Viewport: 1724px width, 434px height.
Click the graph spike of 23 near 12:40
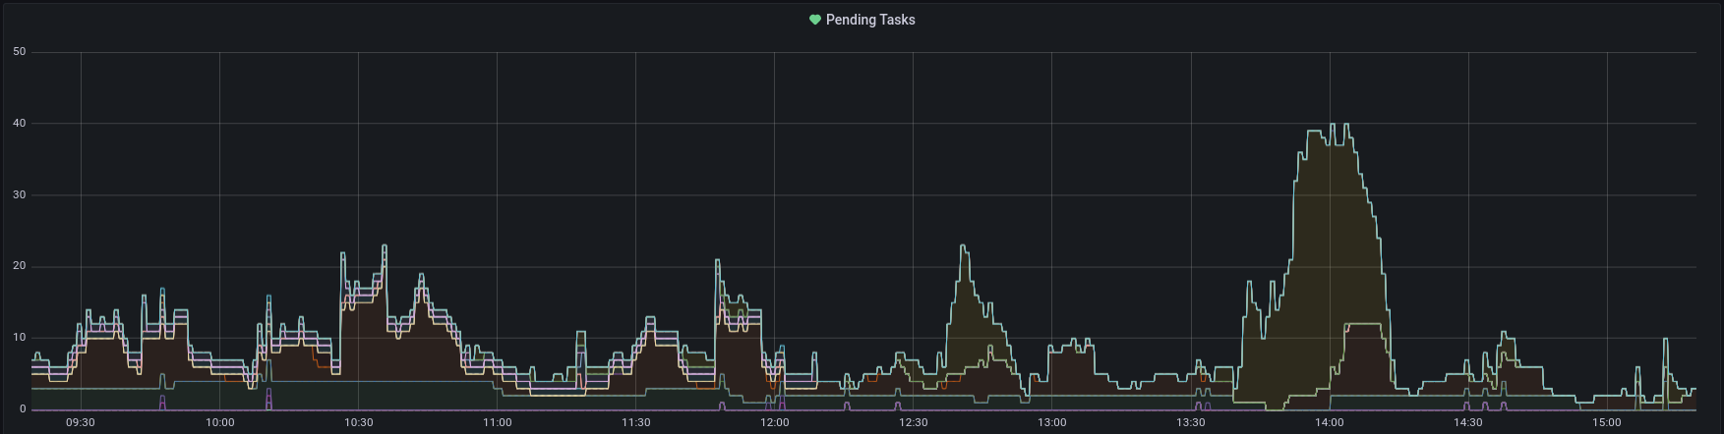(x=963, y=246)
